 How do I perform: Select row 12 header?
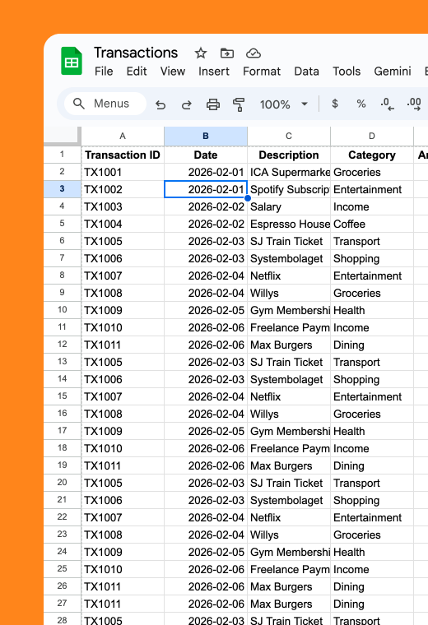(63, 345)
